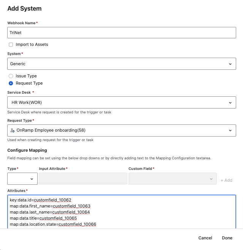Image resolution: width=243 pixels, height=250 pixels.
Task: Click inside the Attributes mapping textarea
Action: coord(122,212)
